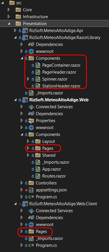
Task: Click the Connected Services cloud icon under Web.Client
Action: [31, 211]
